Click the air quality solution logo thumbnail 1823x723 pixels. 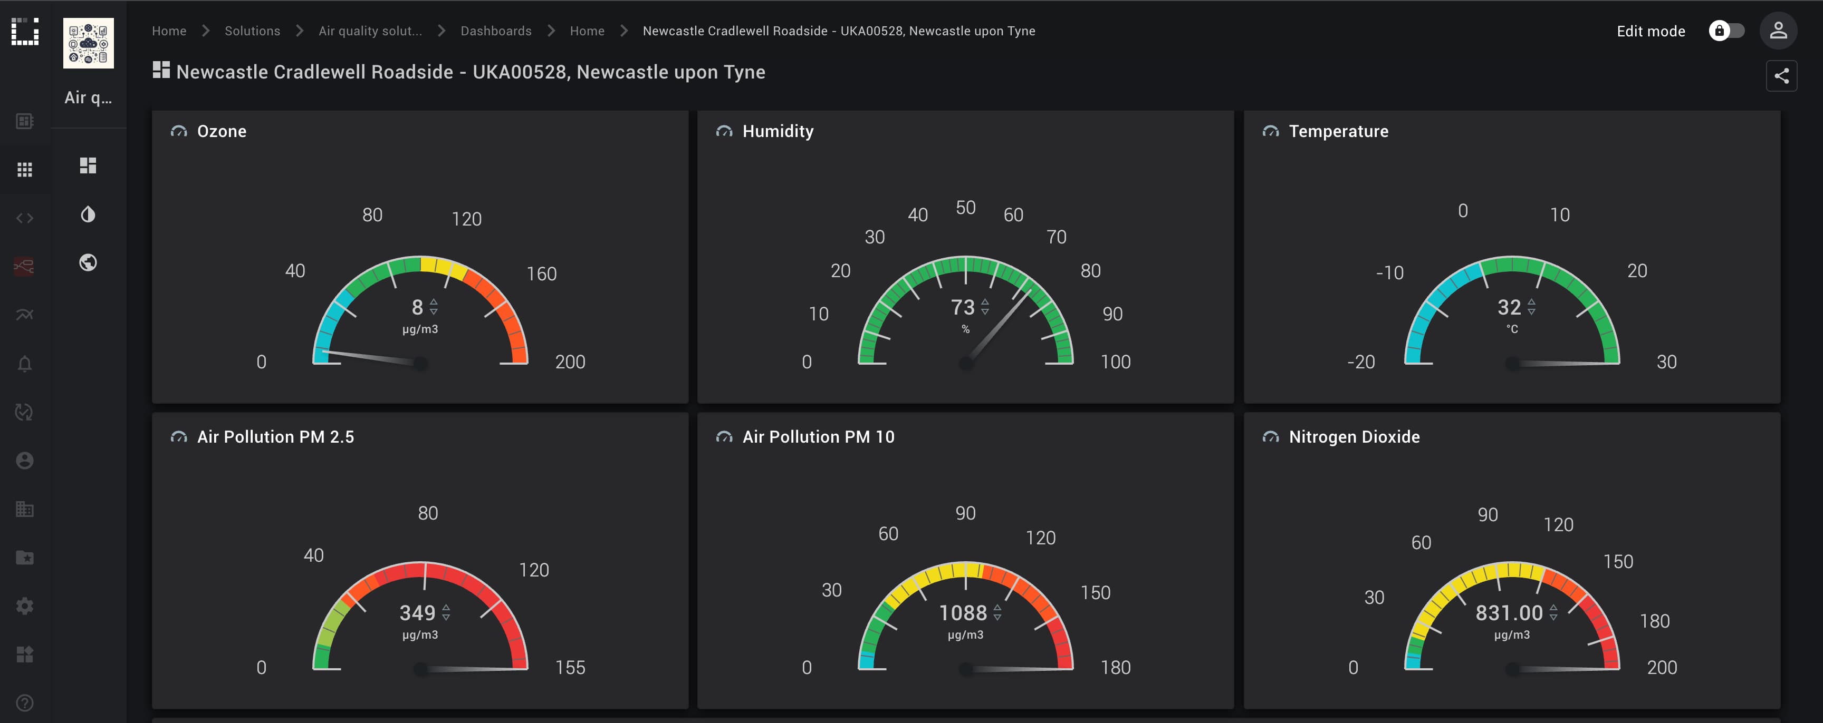pos(89,43)
